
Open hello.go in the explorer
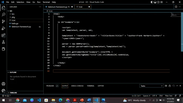[x=25, y=24]
